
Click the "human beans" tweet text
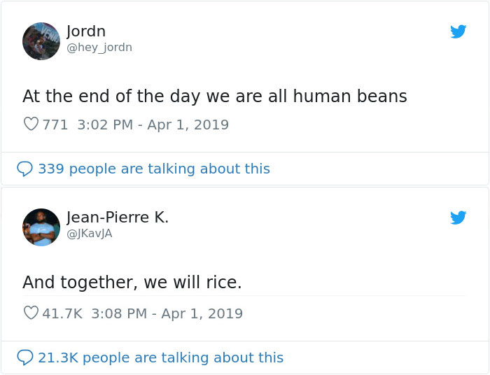(x=214, y=96)
